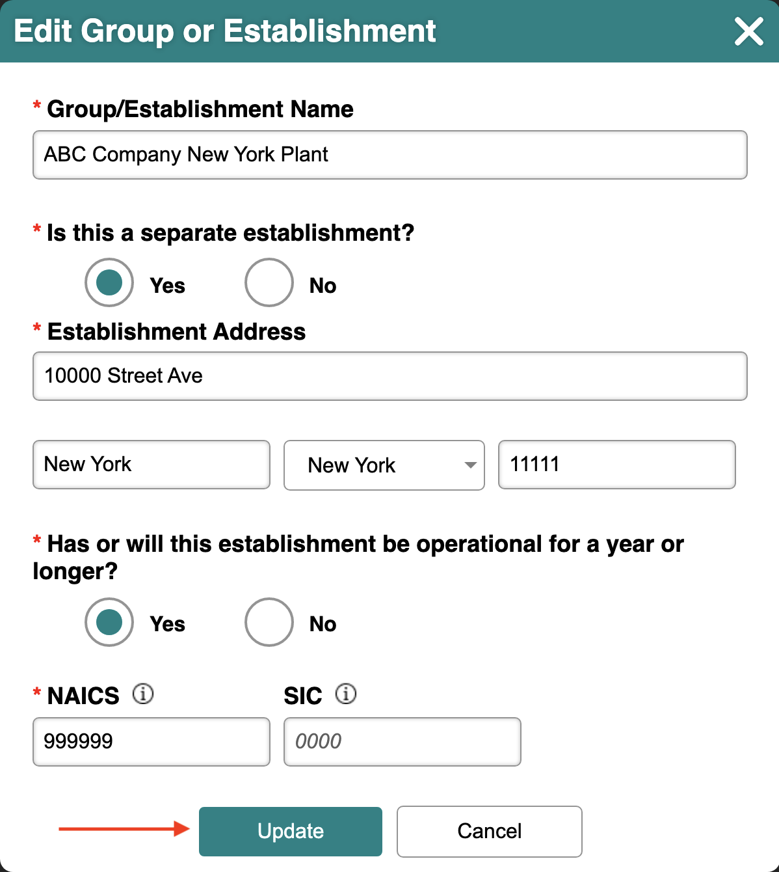This screenshot has width=779, height=872.
Task: Click the Group/Establishment Name label
Action: click(200, 109)
